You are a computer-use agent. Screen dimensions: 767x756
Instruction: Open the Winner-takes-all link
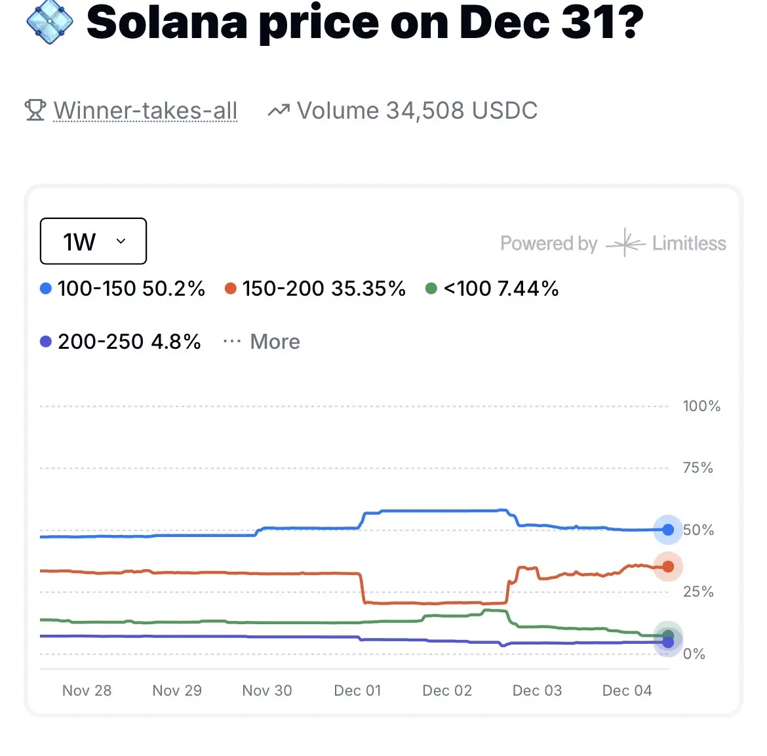pos(145,111)
